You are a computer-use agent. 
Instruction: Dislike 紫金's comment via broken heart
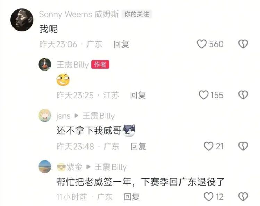(243, 197)
